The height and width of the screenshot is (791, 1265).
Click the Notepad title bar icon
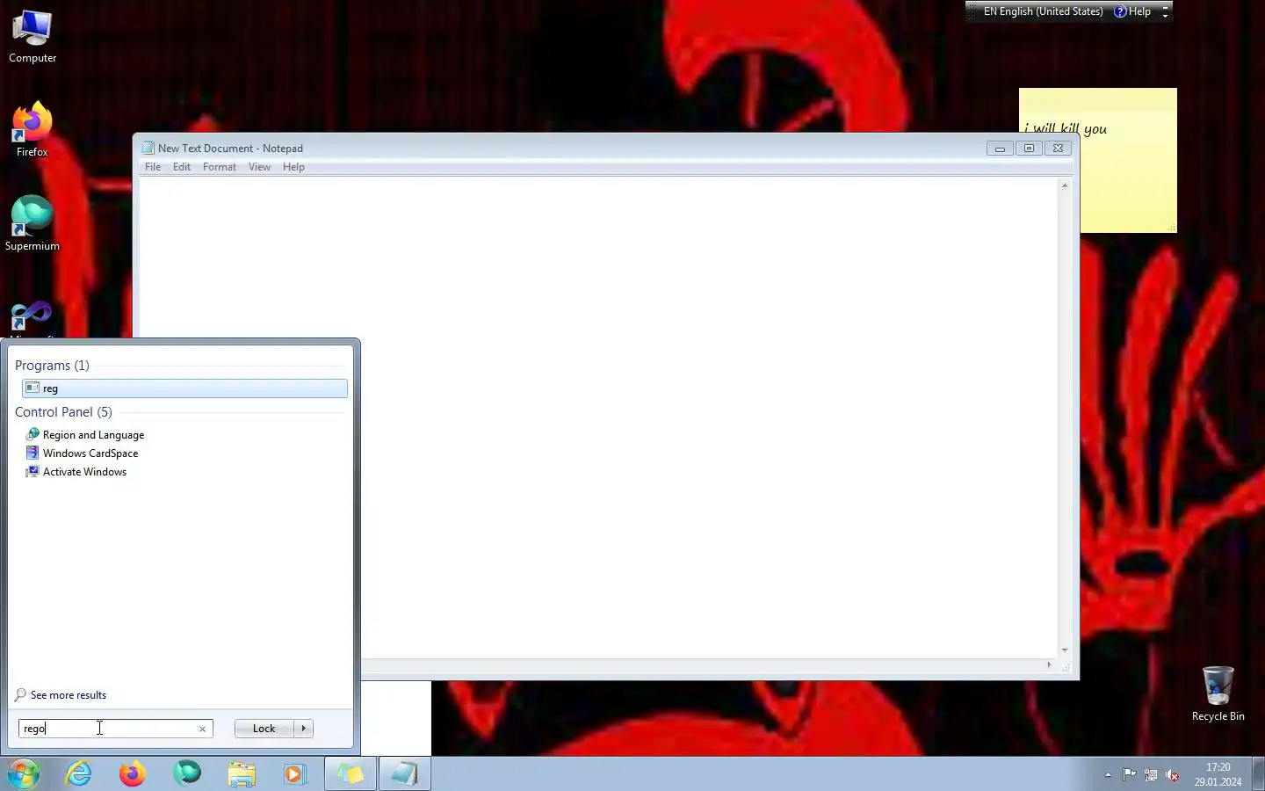[x=148, y=148]
